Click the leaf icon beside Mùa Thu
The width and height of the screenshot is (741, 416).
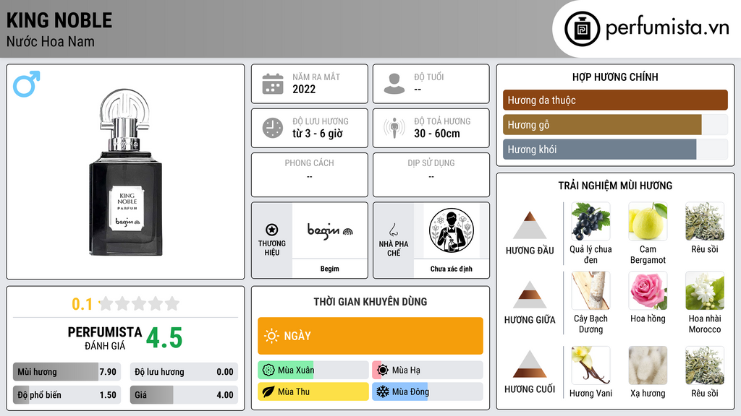click(x=268, y=391)
